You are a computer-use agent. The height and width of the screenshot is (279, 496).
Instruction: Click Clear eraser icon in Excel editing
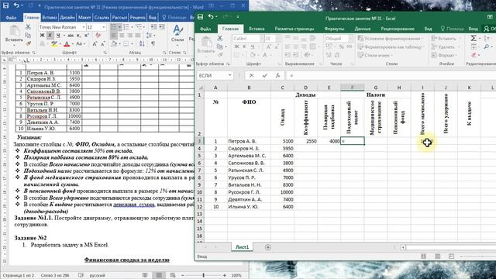click(x=474, y=55)
